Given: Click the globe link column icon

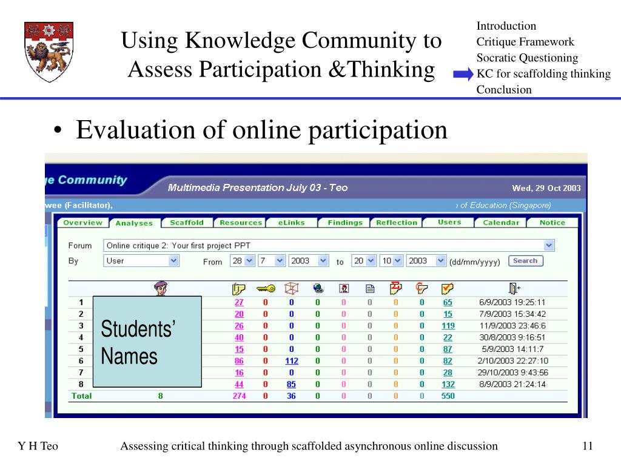Looking at the screenshot, I should pyautogui.click(x=318, y=288).
